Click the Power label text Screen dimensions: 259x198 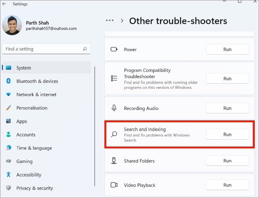(x=130, y=50)
